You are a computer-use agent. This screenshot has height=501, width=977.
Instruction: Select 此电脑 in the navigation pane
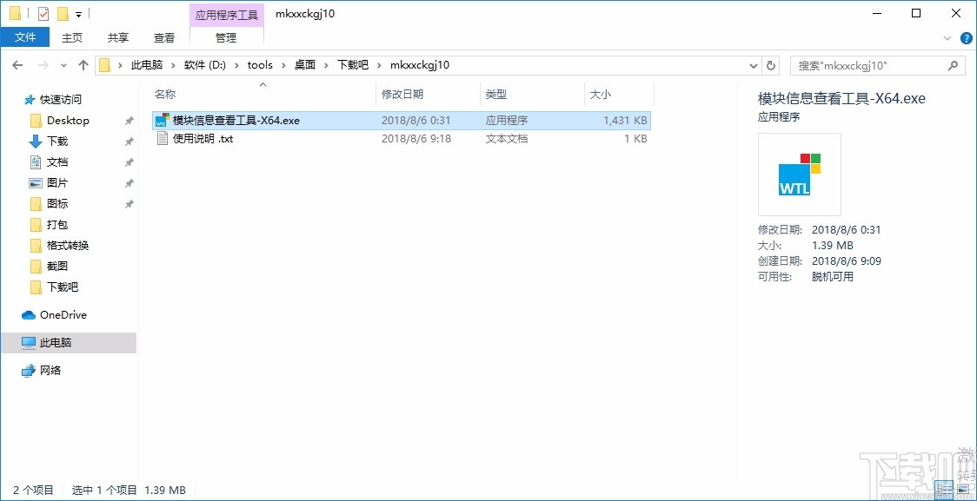tap(69, 342)
